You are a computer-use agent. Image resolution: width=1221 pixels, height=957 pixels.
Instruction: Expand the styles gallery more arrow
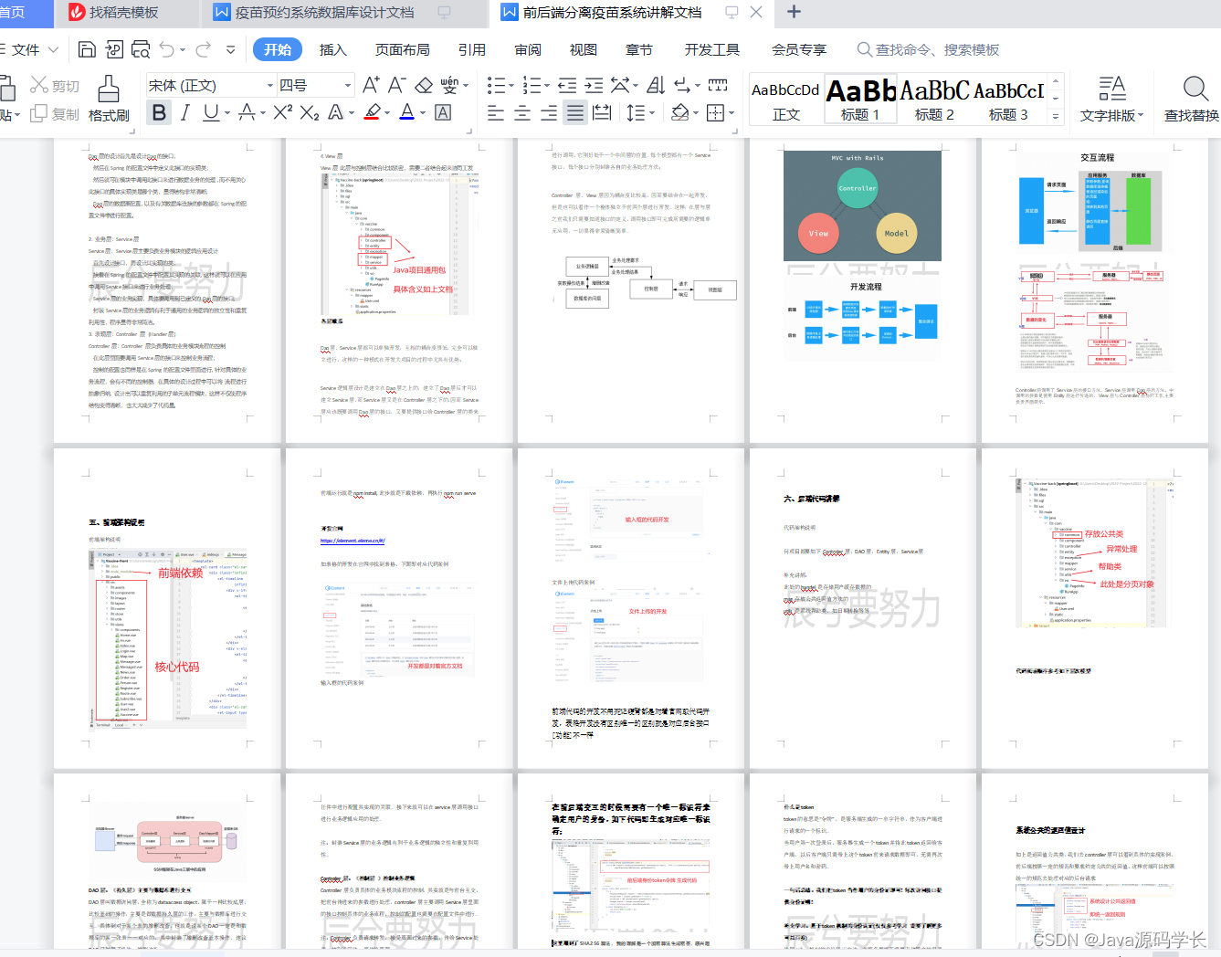1056,116
